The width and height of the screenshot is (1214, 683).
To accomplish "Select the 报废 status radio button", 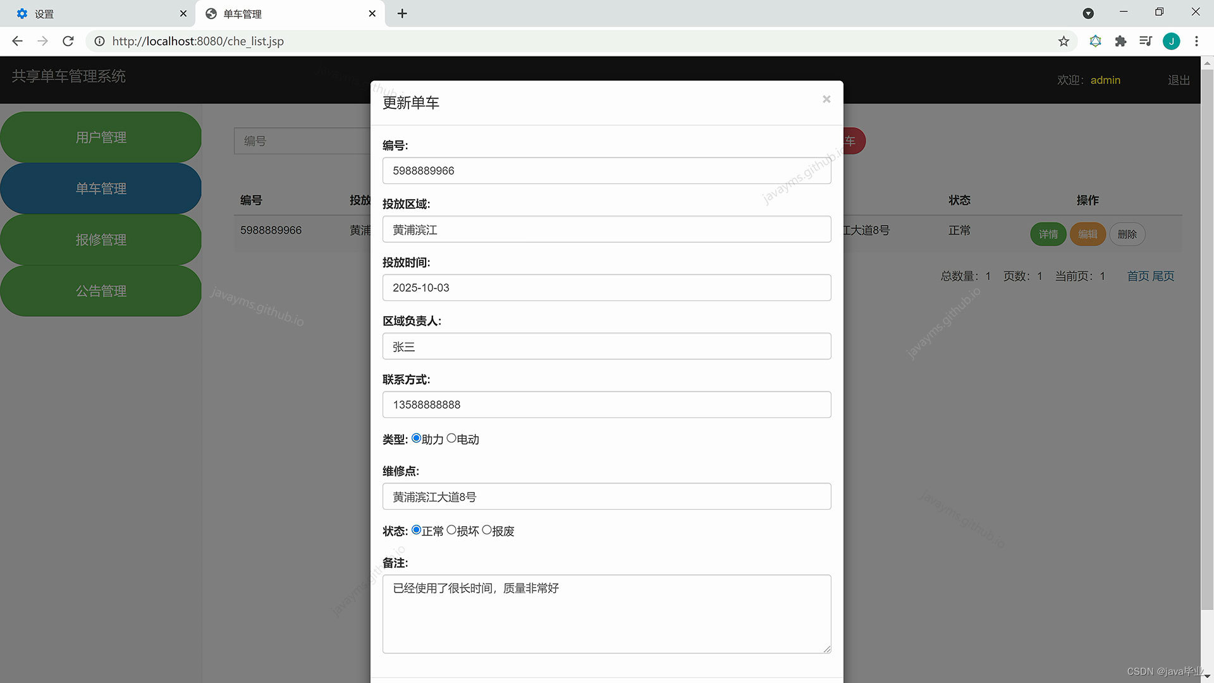I will pyautogui.click(x=487, y=530).
